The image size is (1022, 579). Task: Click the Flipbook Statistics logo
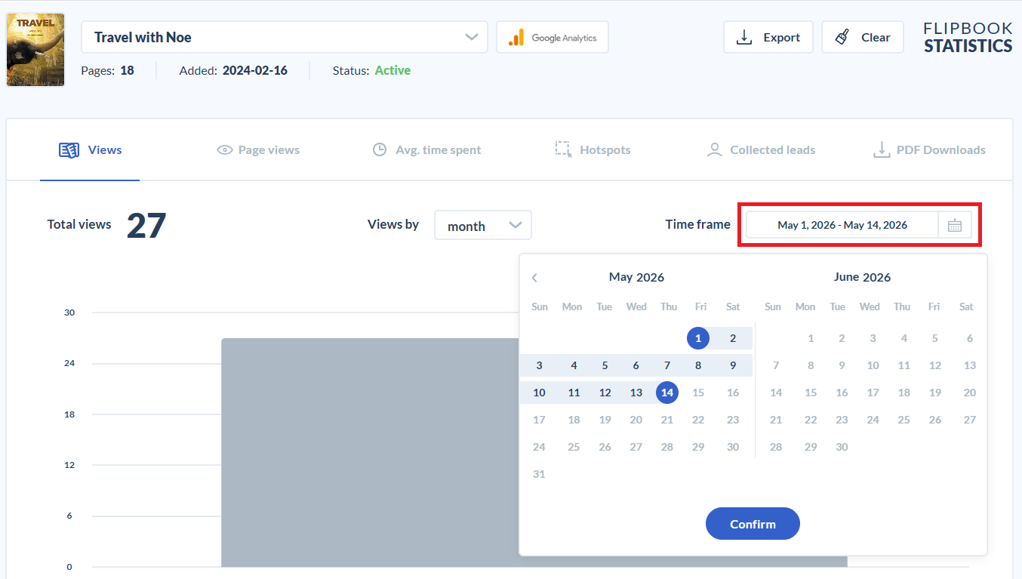[968, 38]
